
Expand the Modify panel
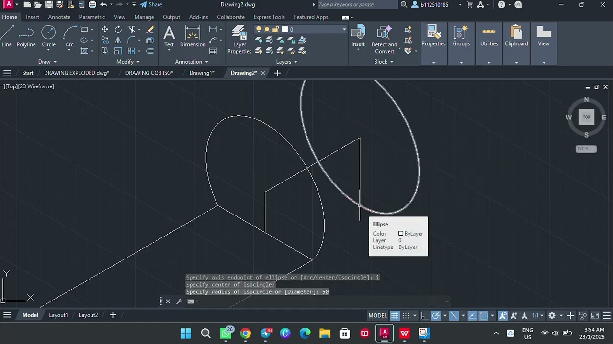coord(128,62)
